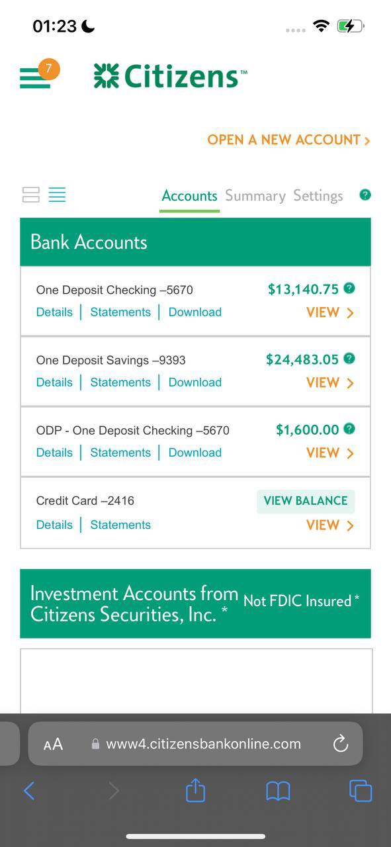Viewport: 391px width, 847px height.
Task: Expand VIEW for Credit Card –2416
Action: (330, 525)
